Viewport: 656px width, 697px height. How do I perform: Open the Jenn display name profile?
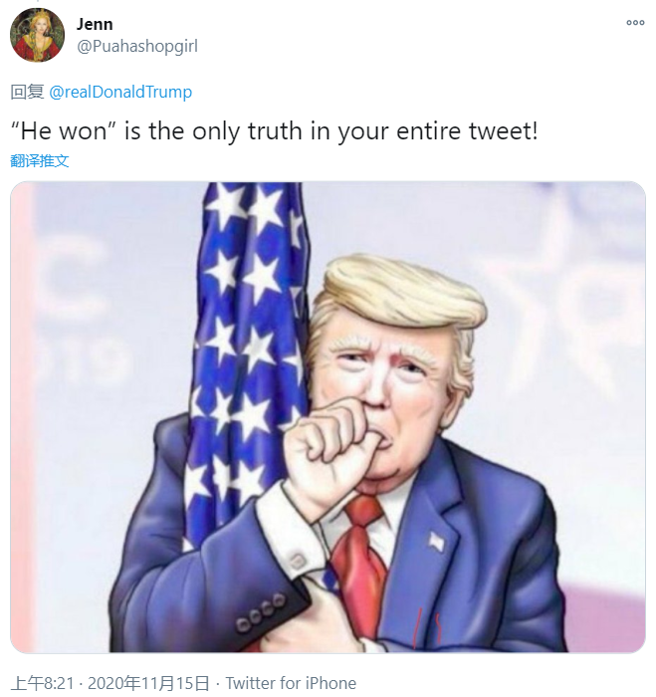pos(95,24)
